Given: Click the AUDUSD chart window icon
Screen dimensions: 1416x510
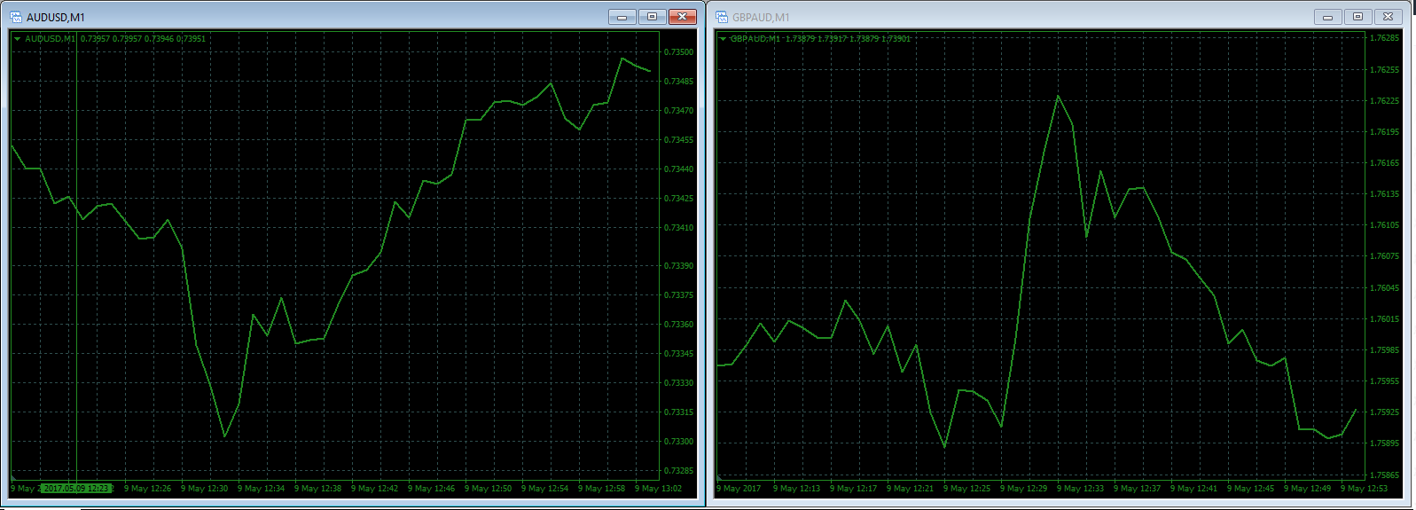Looking at the screenshot, I should pyautogui.click(x=16, y=17).
